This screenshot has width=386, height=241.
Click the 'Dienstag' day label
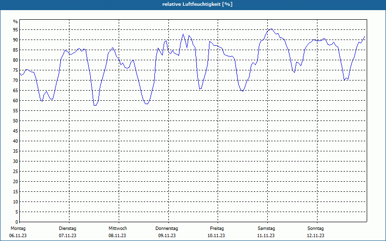tap(68, 228)
